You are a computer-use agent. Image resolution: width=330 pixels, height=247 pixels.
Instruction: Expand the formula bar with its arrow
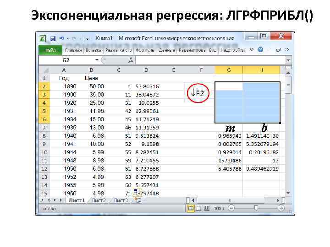(x=288, y=60)
